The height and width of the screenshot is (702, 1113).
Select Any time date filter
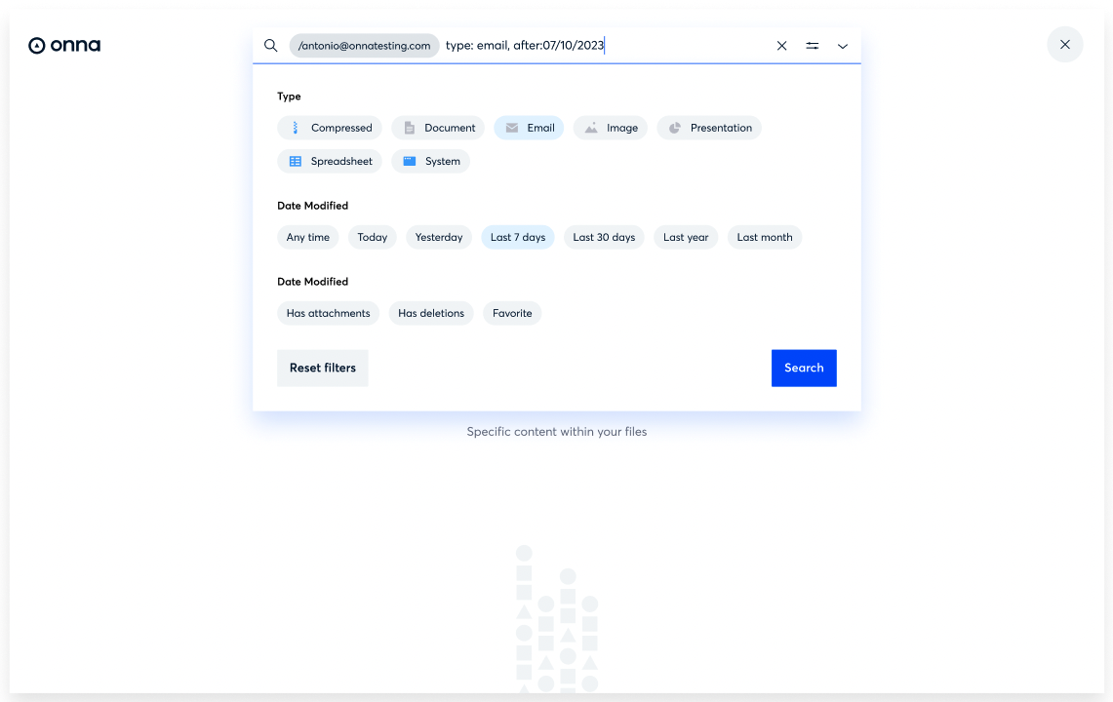308,237
